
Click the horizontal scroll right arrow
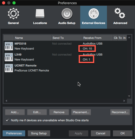pyautogui.click(x=124, y=101)
